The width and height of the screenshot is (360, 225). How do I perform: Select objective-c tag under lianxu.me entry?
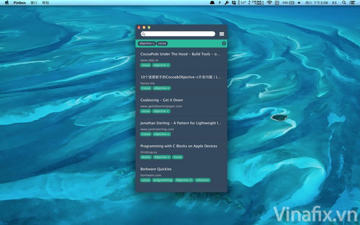[162, 88]
